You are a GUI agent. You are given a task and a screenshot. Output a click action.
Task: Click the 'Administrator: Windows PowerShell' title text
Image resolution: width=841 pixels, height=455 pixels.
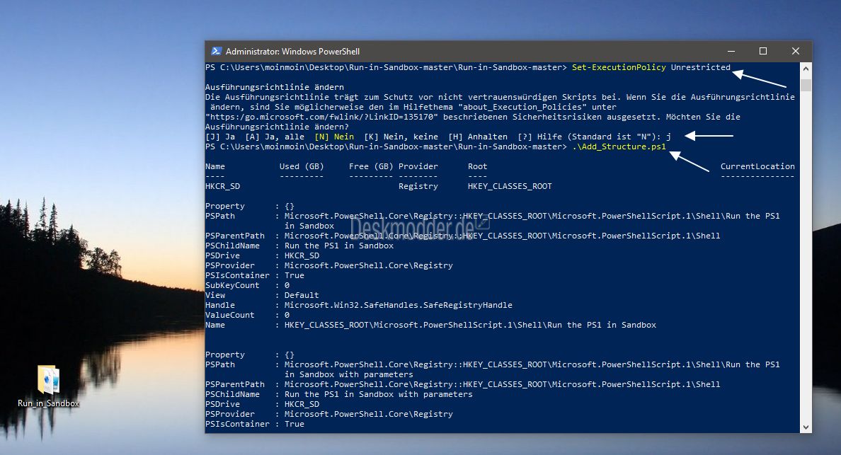pyautogui.click(x=292, y=52)
